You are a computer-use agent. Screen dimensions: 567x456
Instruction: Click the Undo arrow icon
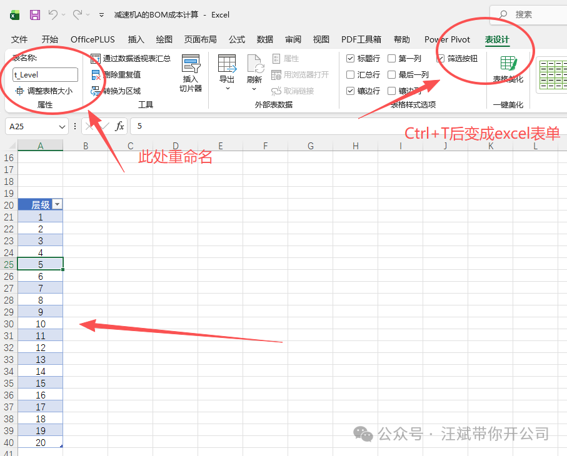click(53, 14)
